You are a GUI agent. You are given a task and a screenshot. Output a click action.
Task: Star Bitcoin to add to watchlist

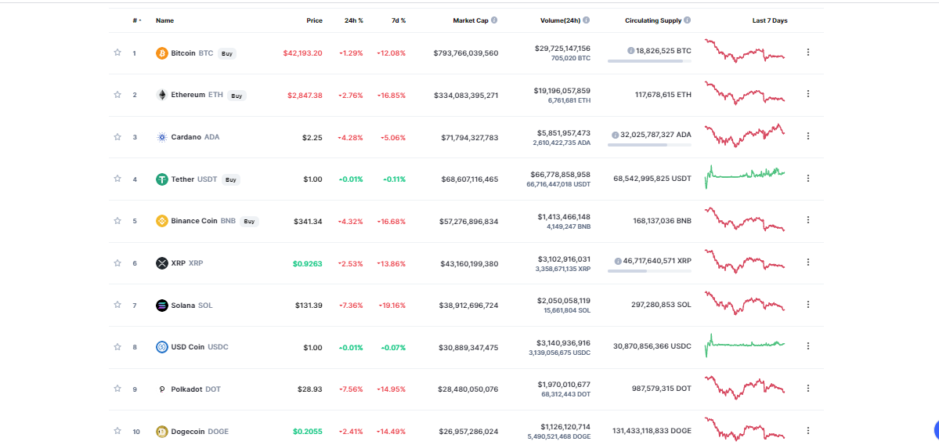[x=117, y=52]
